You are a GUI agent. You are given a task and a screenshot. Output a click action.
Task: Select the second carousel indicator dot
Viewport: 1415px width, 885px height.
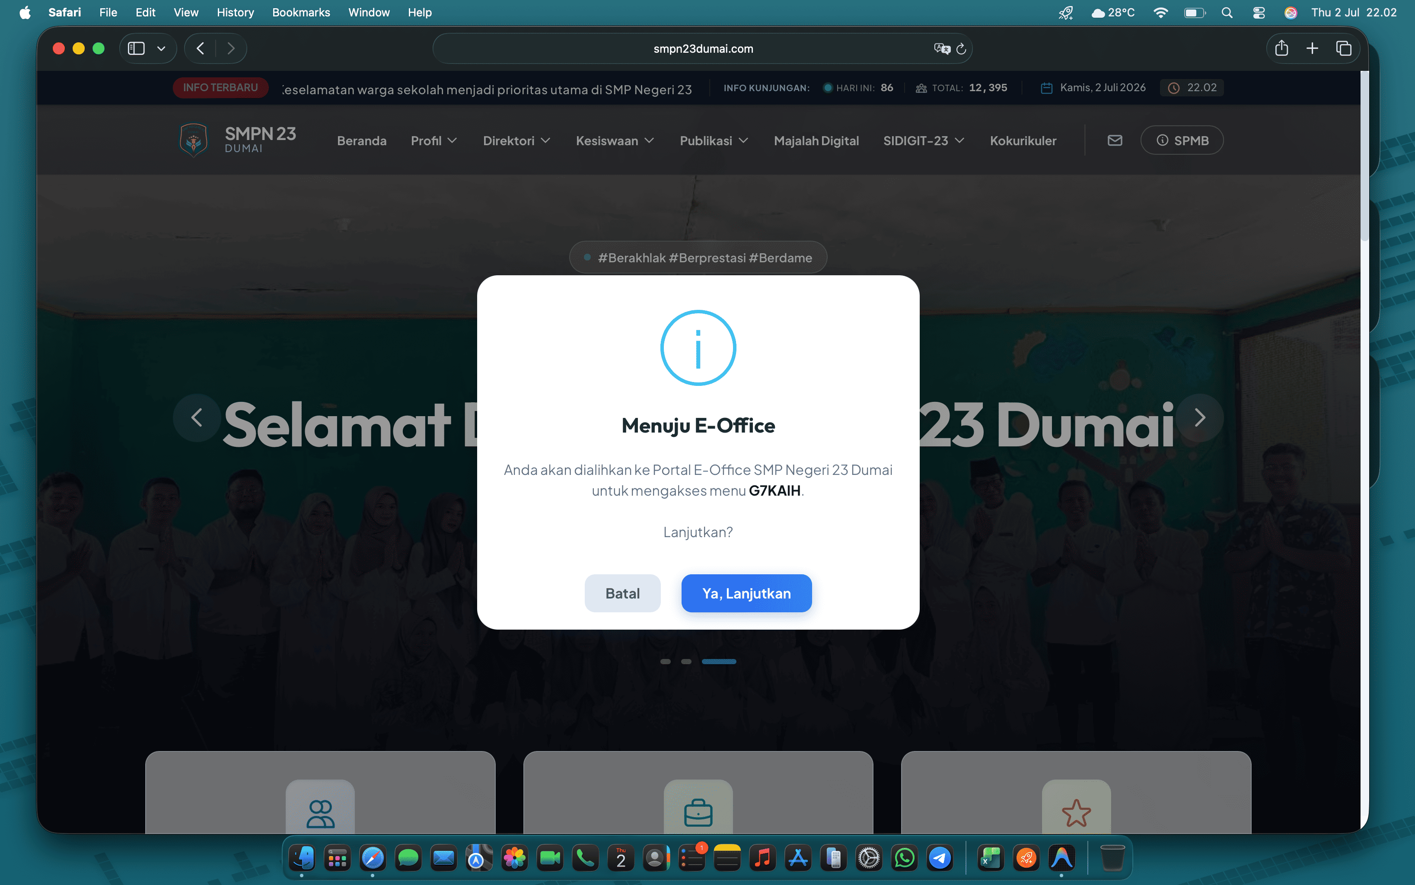coord(686,662)
